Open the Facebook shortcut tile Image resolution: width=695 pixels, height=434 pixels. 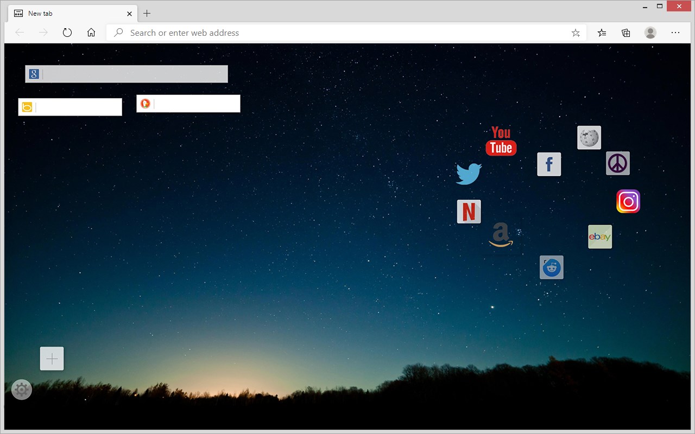549,164
